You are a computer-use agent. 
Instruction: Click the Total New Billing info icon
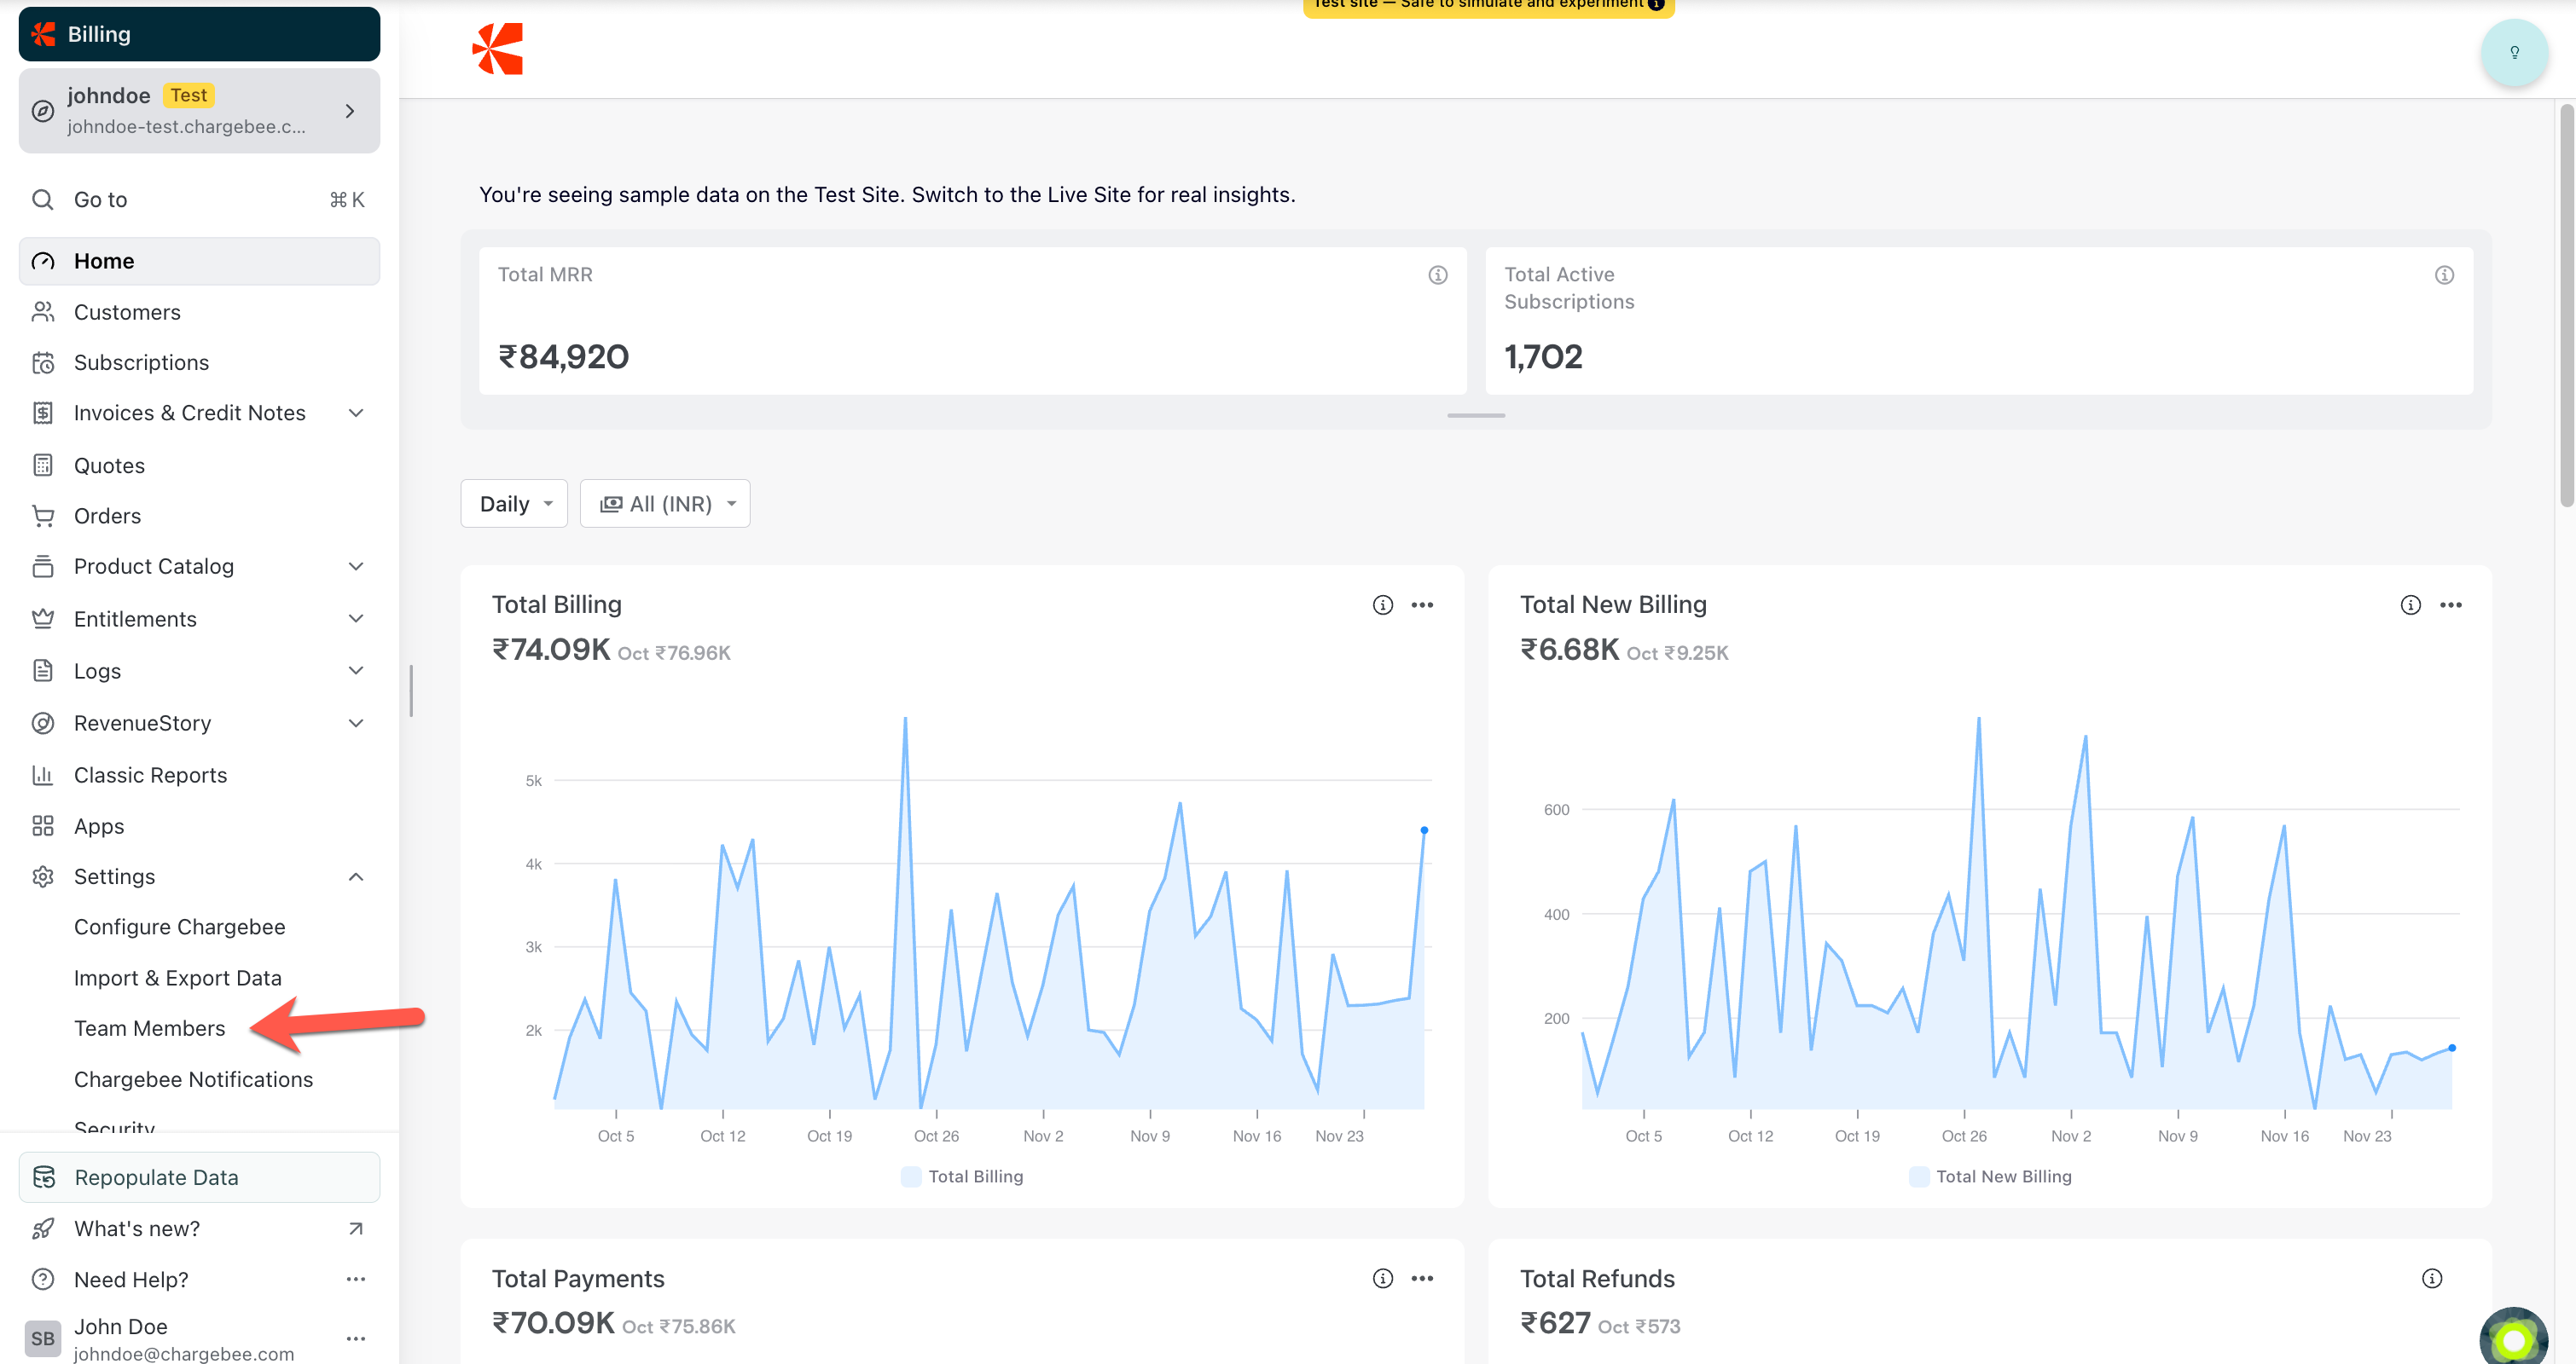click(x=2410, y=604)
